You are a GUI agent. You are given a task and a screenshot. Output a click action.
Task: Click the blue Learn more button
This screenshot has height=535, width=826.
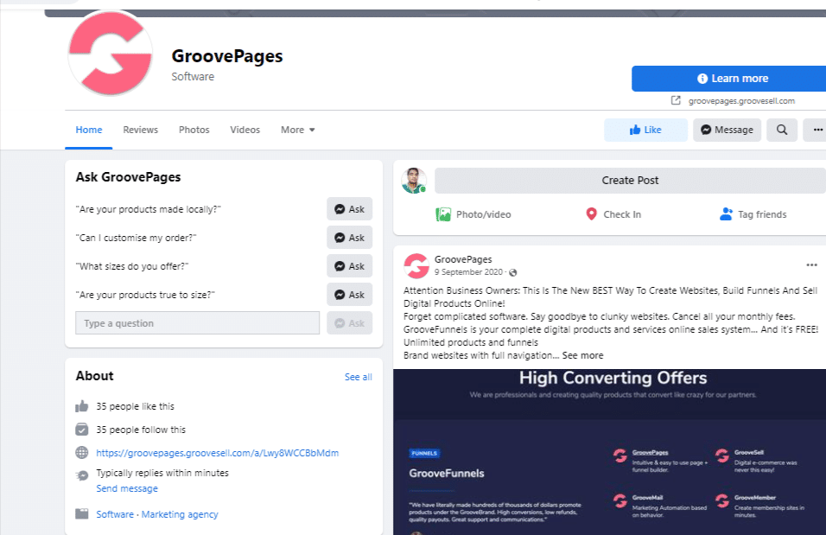coord(728,79)
